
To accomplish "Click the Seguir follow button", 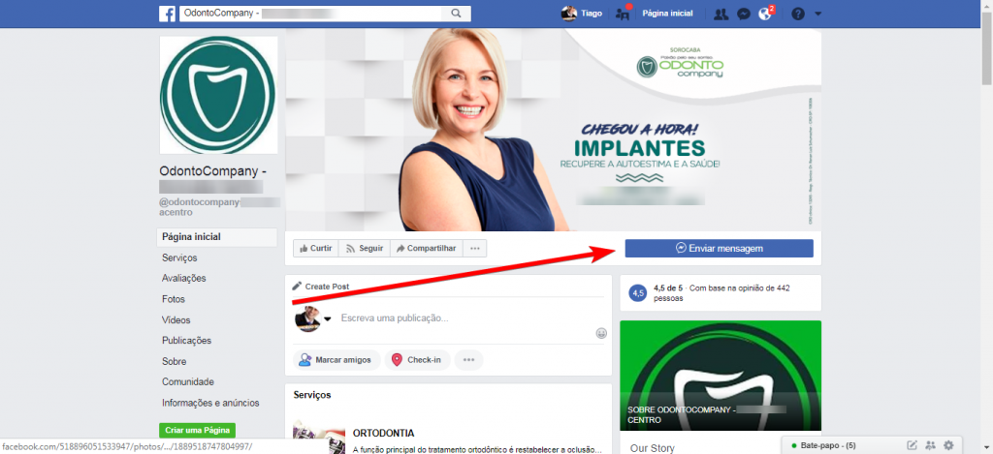I will tap(365, 249).
